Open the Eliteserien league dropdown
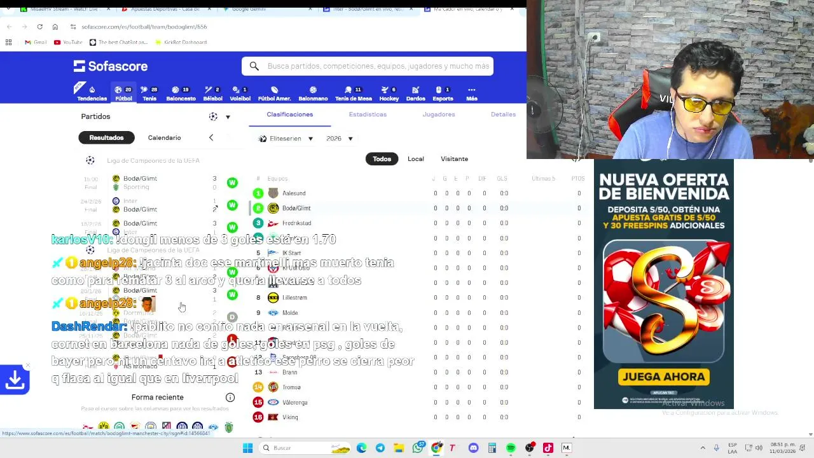Screen dimensions: 814x458 pyautogui.click(x=286, y=139)
